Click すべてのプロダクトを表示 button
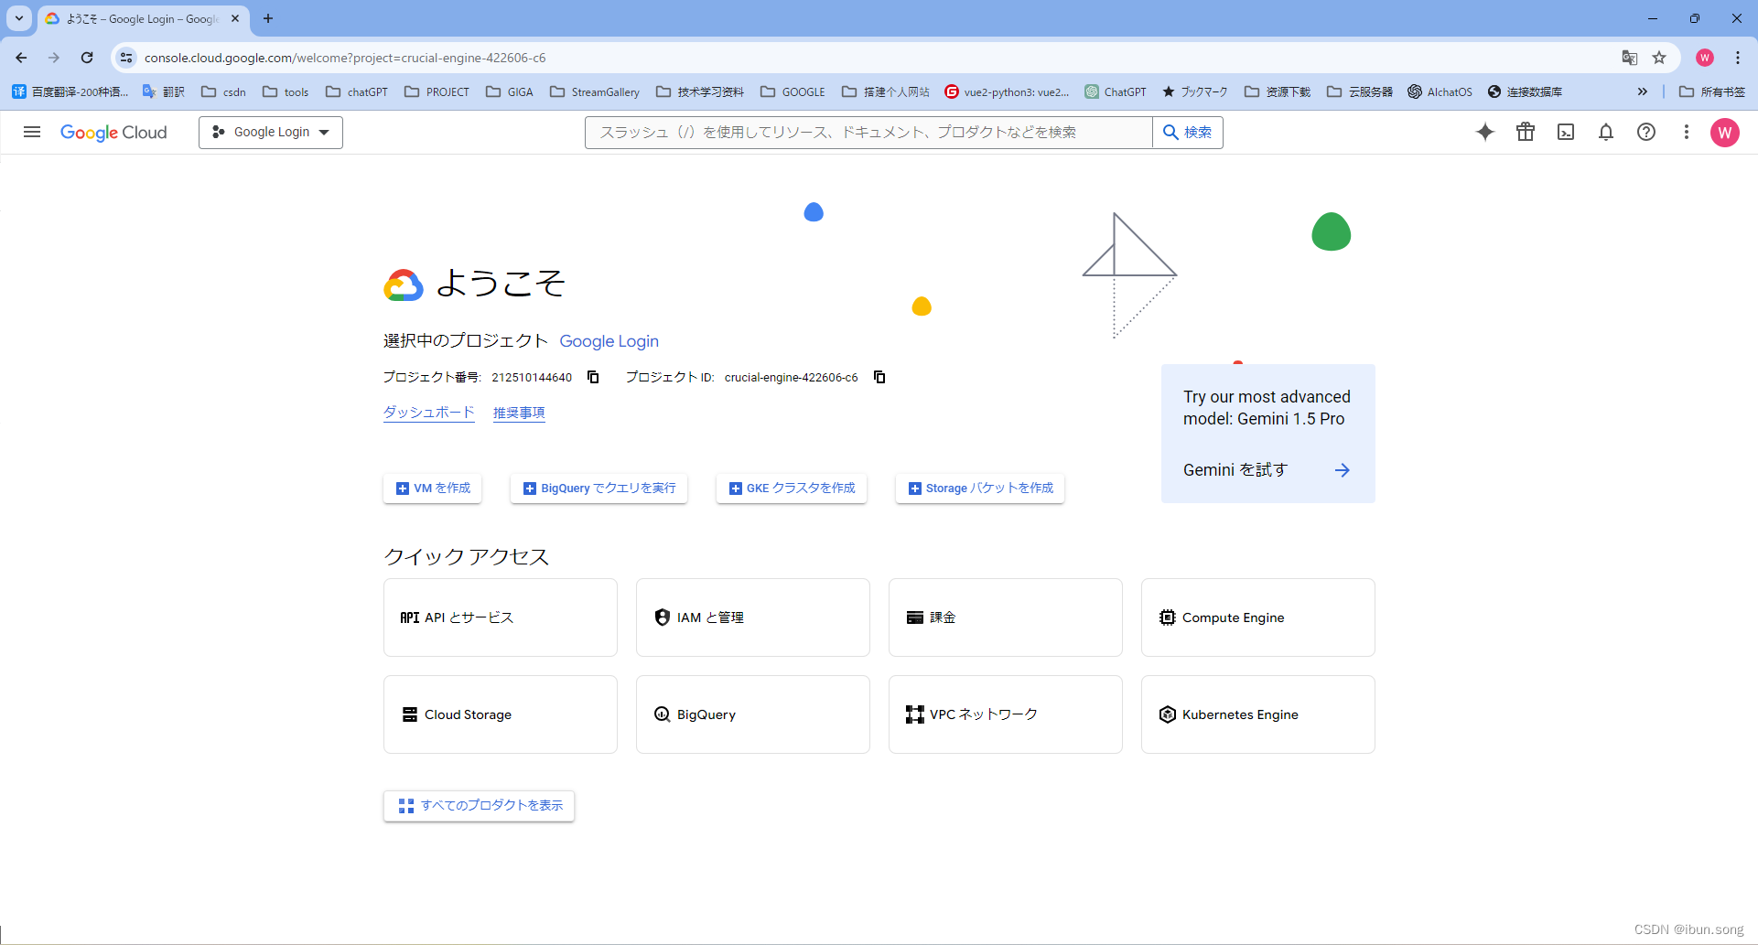The height and width of the screenshot is (945, 1758). (479, 806)
